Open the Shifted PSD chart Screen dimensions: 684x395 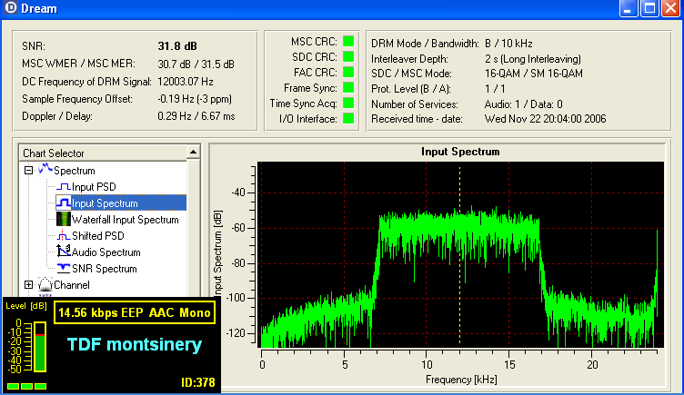(97, 235)
